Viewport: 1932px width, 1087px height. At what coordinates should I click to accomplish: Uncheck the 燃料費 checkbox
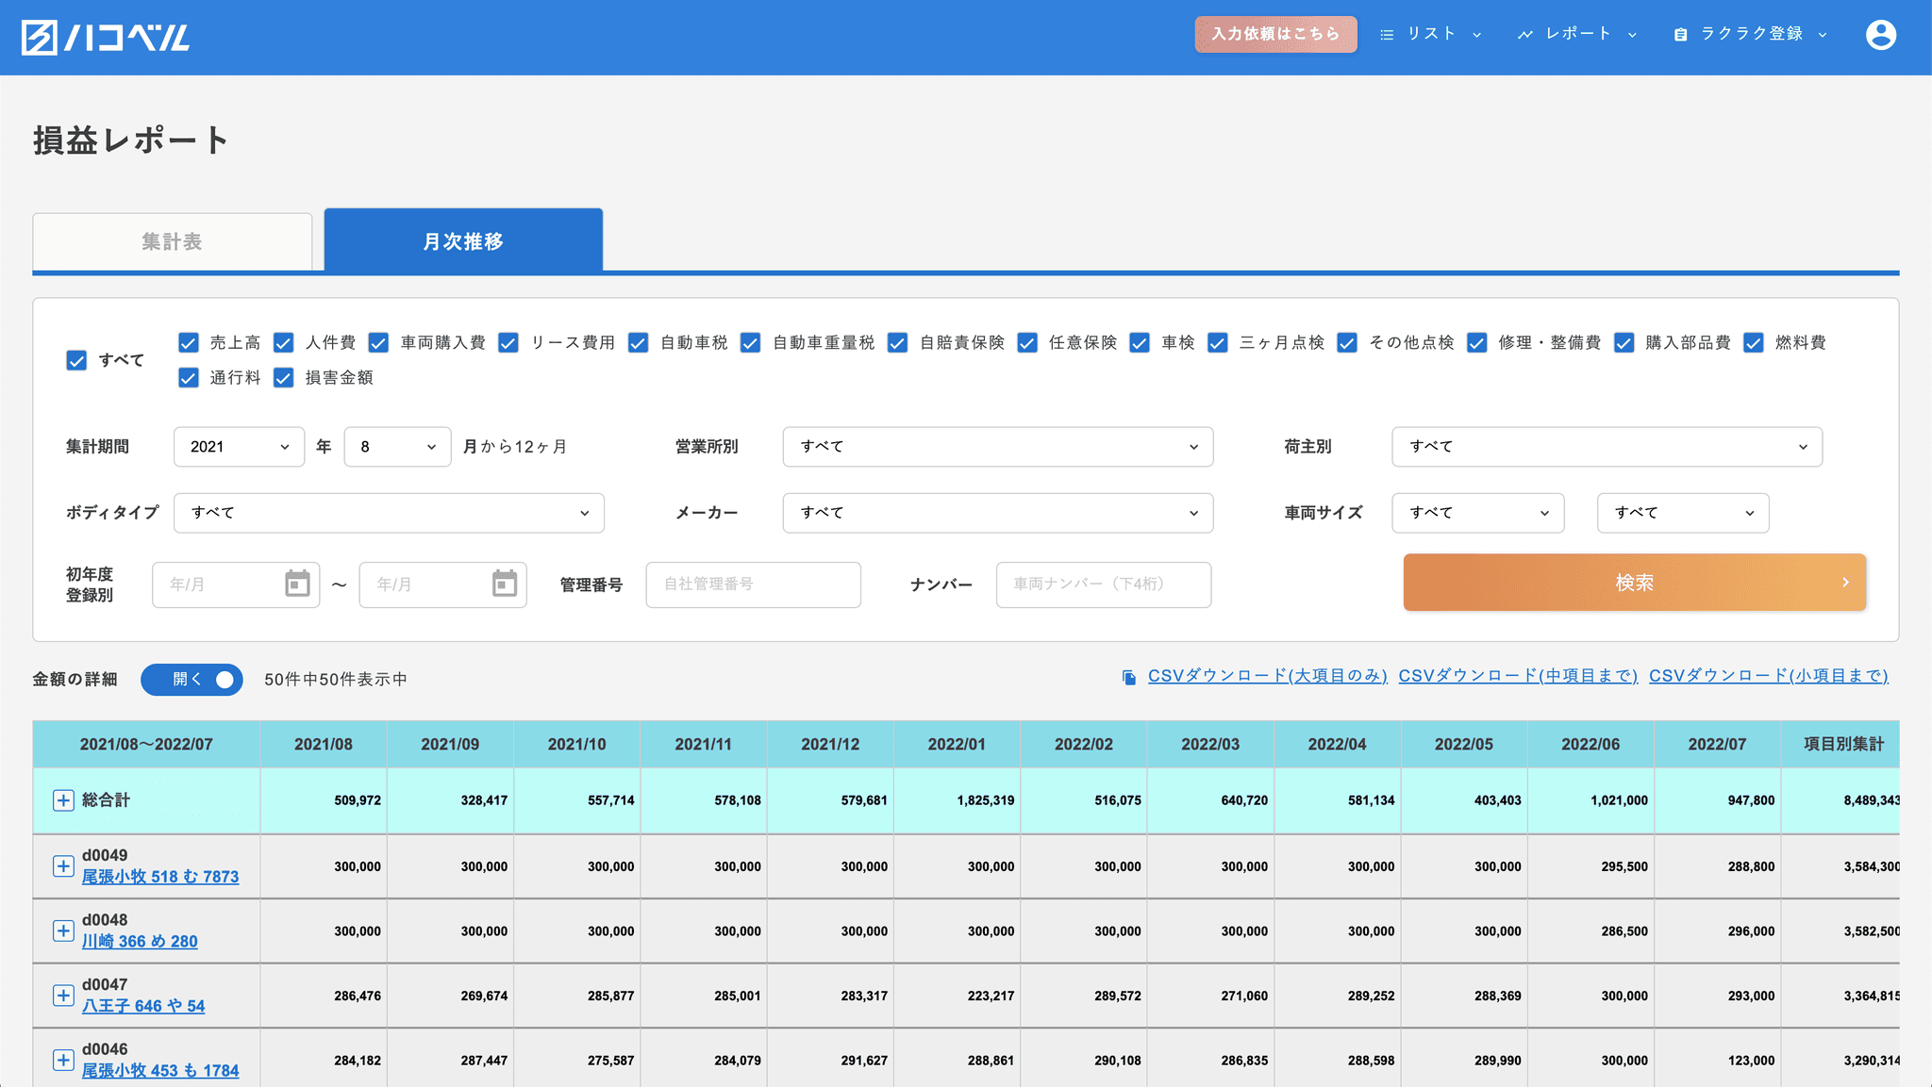[x=1753, y=343]
